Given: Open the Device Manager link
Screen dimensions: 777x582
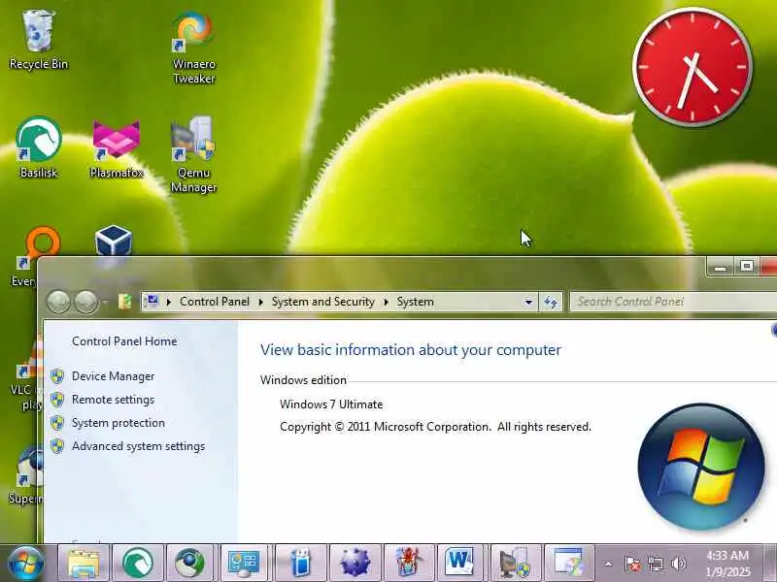Looking at the screenshot, I should [113, 376].
